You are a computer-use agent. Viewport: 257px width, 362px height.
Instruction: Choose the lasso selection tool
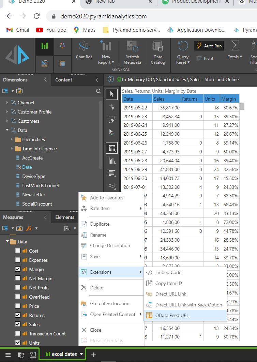pos(112,120)
